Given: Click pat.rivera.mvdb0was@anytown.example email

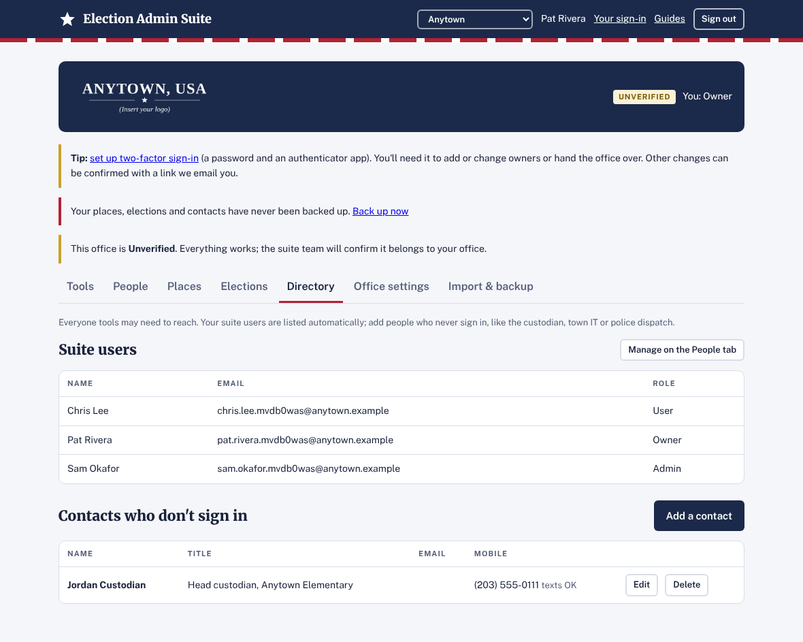Looking at the screenshot, I should point(306,440).
